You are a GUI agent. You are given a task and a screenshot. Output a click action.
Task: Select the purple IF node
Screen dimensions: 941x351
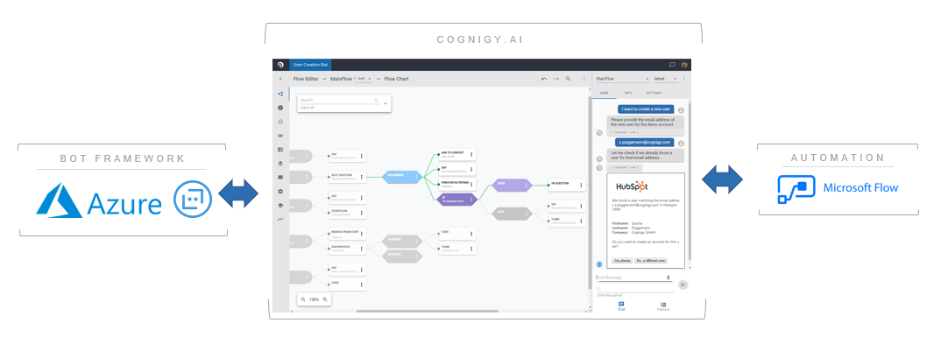click(x=458, y=200)
